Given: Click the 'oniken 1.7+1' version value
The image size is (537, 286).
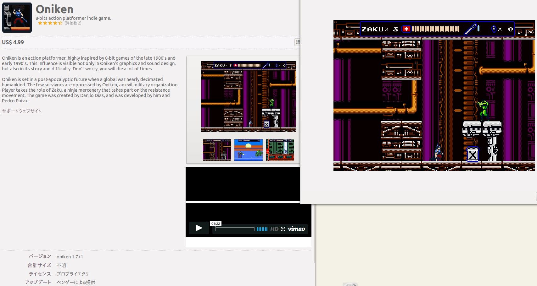Looking at the screenshot, I should click(x=70, y=257).
